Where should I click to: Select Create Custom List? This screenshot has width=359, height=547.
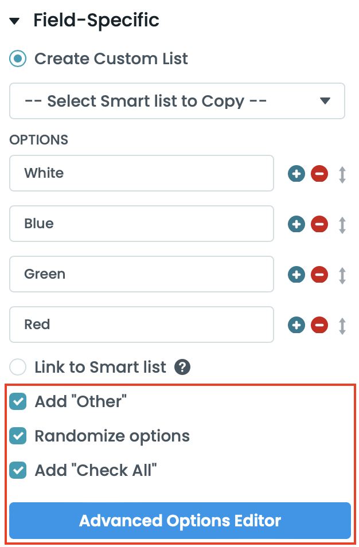point(18,58)
